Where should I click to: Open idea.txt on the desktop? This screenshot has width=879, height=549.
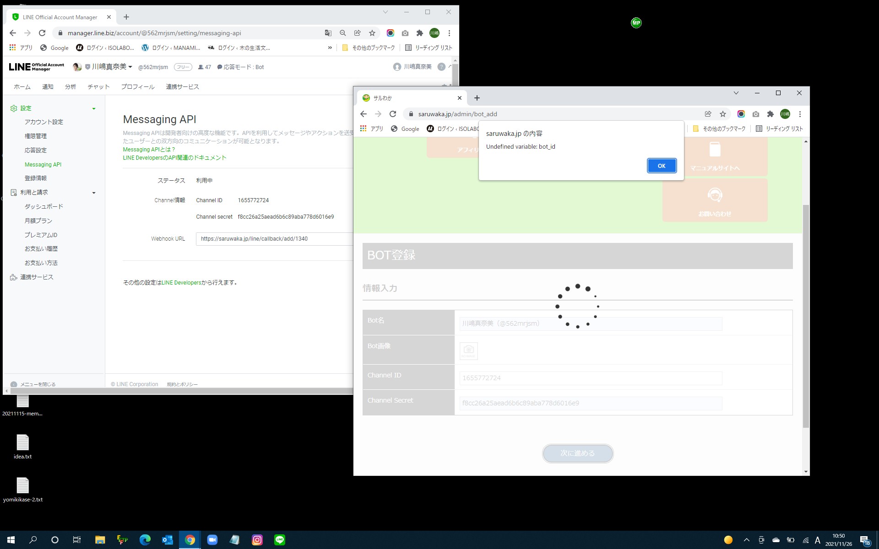pyautogui.click(x=22, y=447)
